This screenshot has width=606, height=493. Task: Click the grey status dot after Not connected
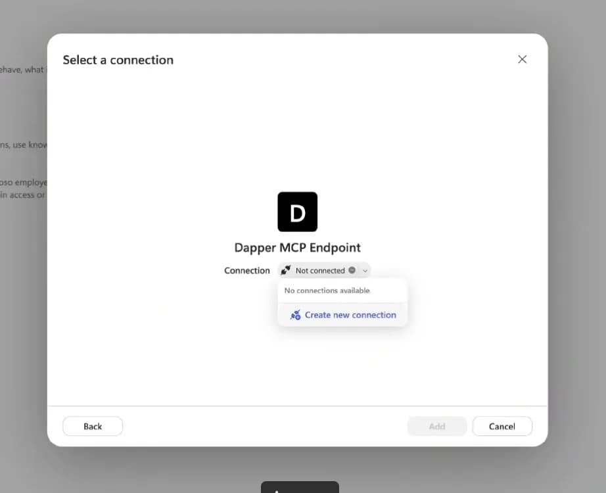352,270
